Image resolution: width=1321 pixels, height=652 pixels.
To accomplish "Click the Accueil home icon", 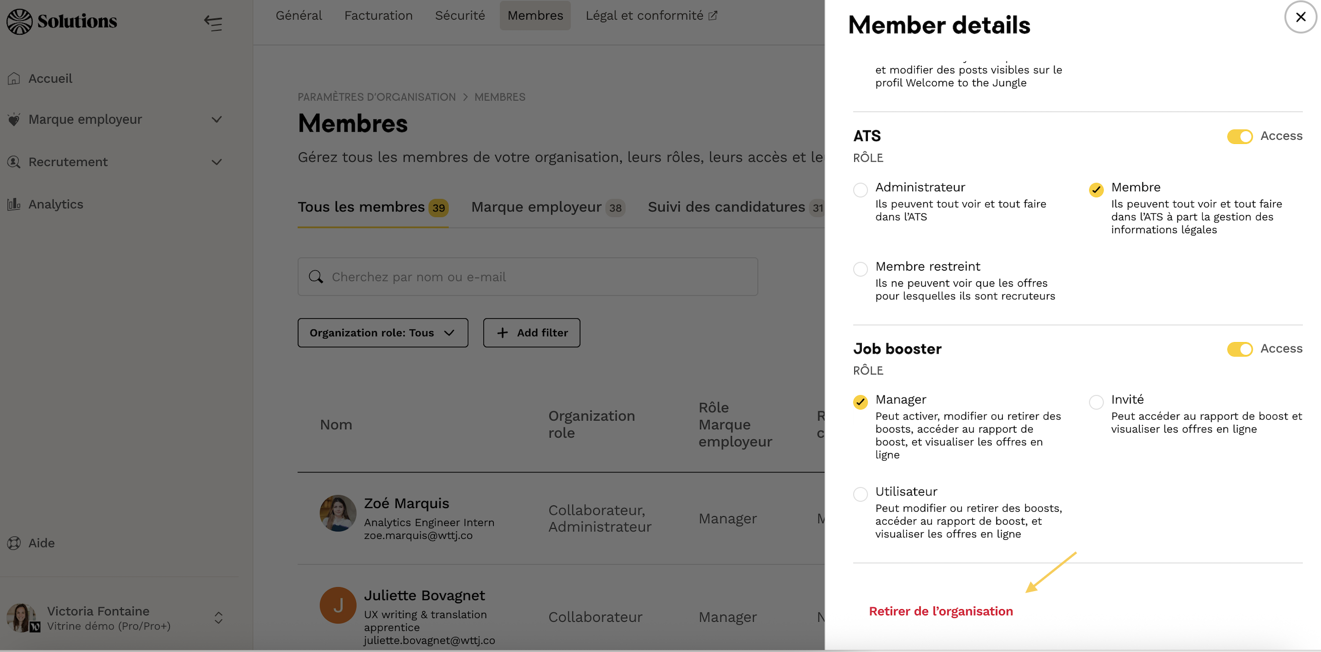I will pos(14,78).
